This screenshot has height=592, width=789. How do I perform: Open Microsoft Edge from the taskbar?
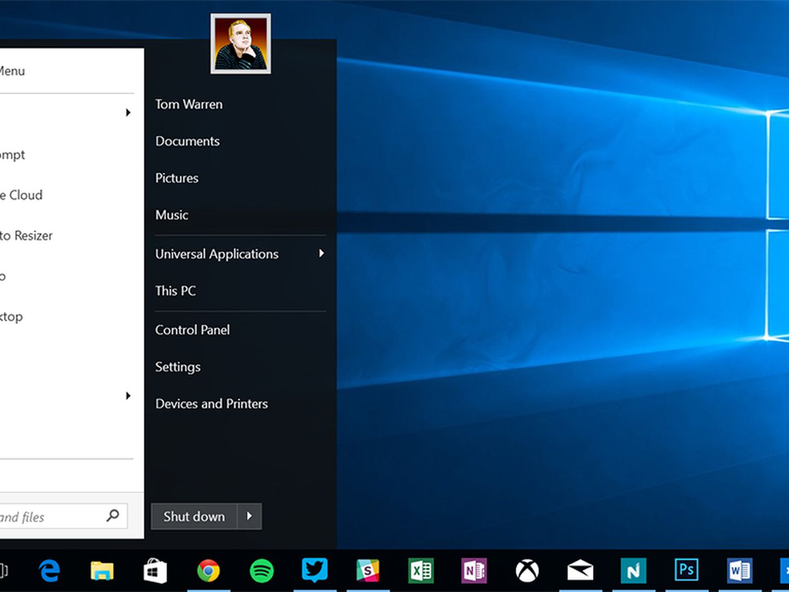point(50,571)
